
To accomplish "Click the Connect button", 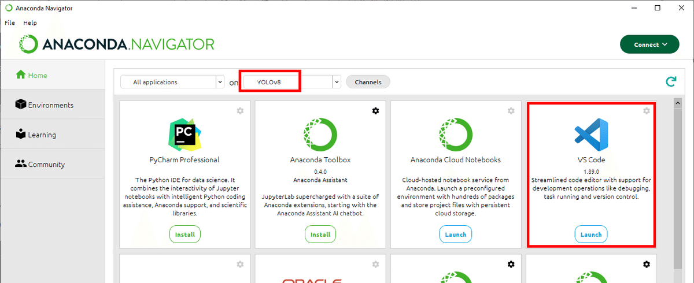I will click(x=649, y=44).
